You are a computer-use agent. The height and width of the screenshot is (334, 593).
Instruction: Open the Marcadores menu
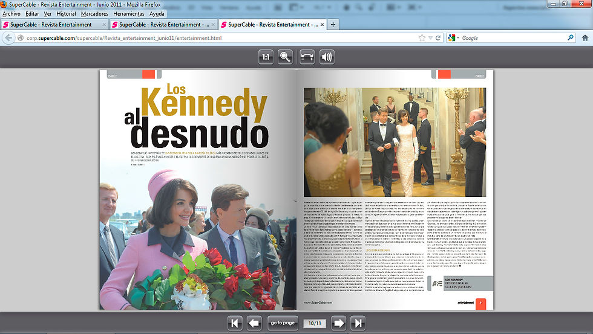coord(94,13)
